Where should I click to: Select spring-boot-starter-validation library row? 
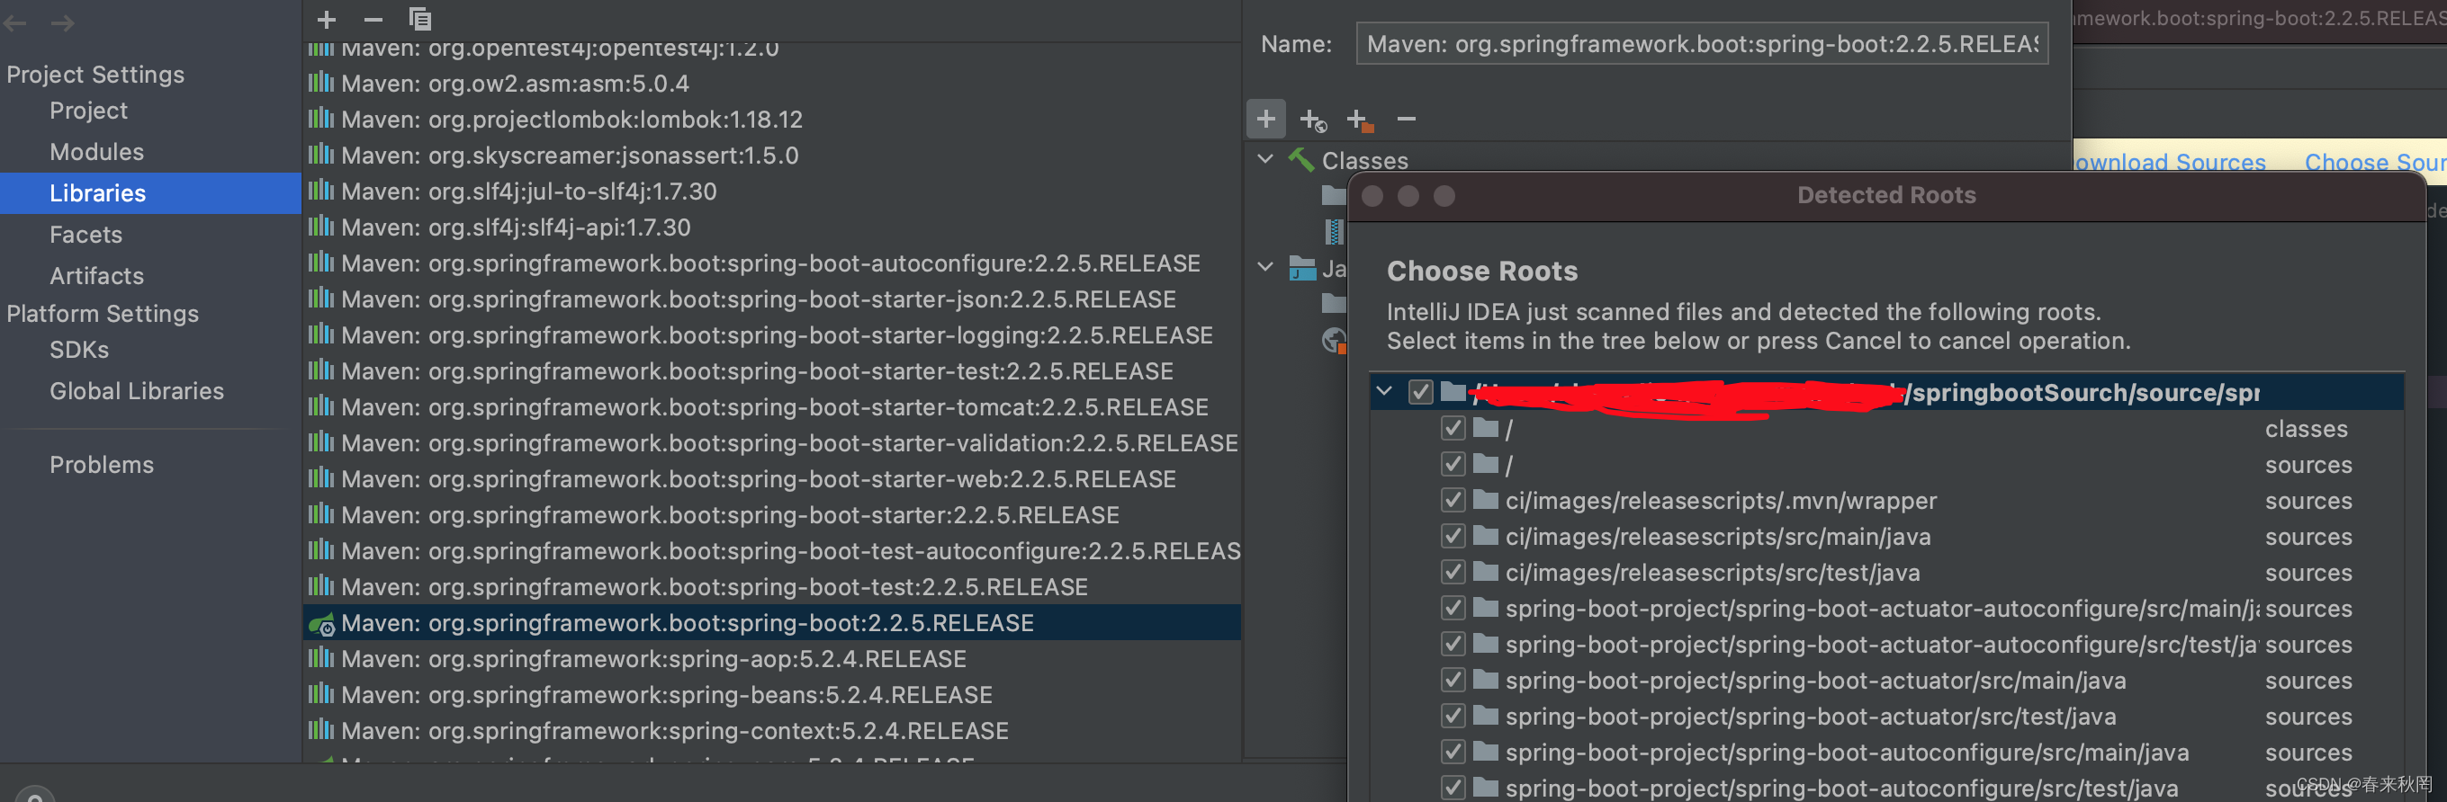[772, 443]
